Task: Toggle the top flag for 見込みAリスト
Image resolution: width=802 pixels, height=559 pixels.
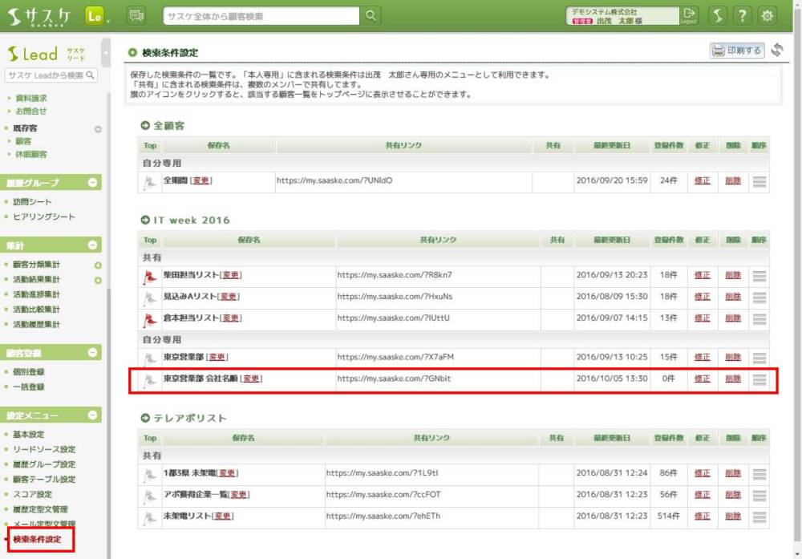Action: (148, 298)
